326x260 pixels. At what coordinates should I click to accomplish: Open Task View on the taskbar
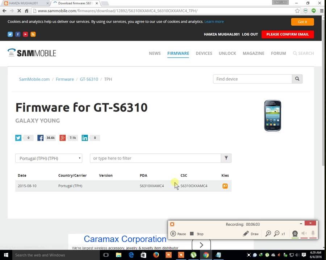106,255
